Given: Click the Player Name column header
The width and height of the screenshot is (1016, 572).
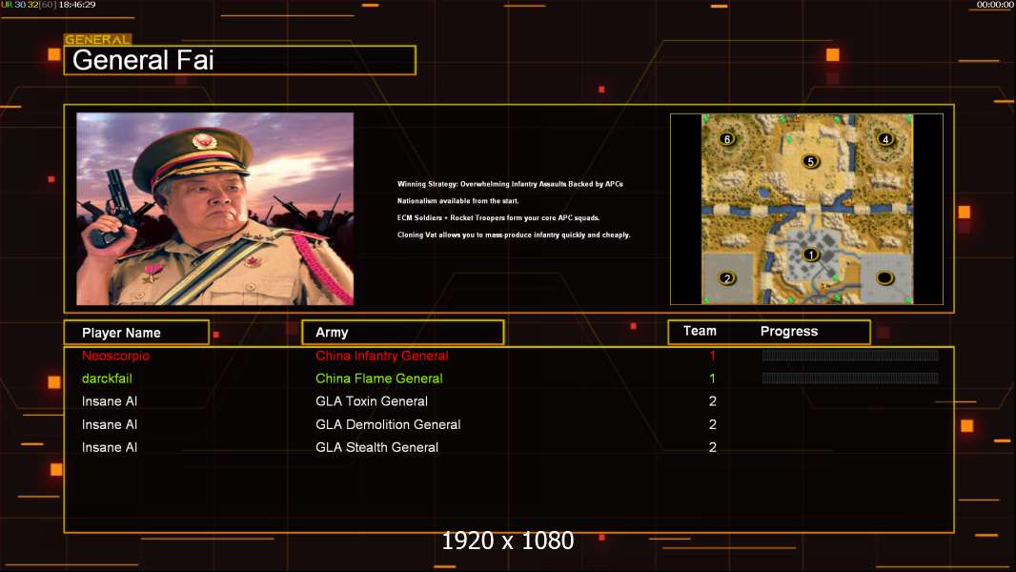Looking at the screenshot, I should pyautogui.click(x=136, y=333).
